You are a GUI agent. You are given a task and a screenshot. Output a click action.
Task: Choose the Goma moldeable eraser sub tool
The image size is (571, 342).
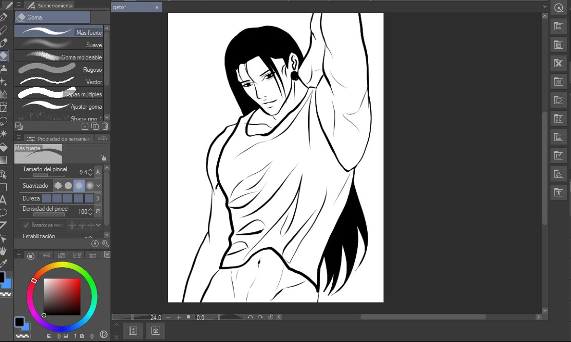click(59, 57)
